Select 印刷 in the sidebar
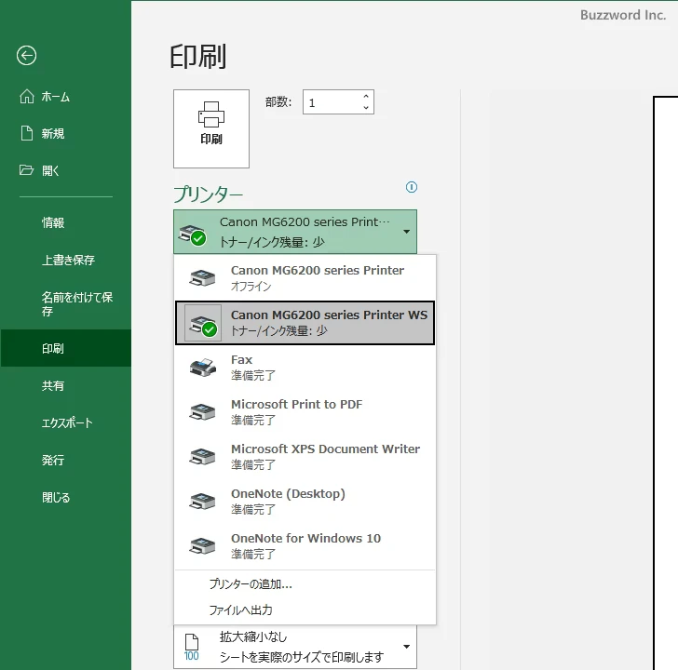Screen dimensions: 678x670 (66, 348)
